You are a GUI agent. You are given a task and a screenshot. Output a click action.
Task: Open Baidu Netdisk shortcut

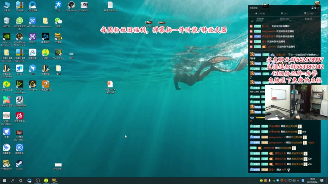(32, 54)
